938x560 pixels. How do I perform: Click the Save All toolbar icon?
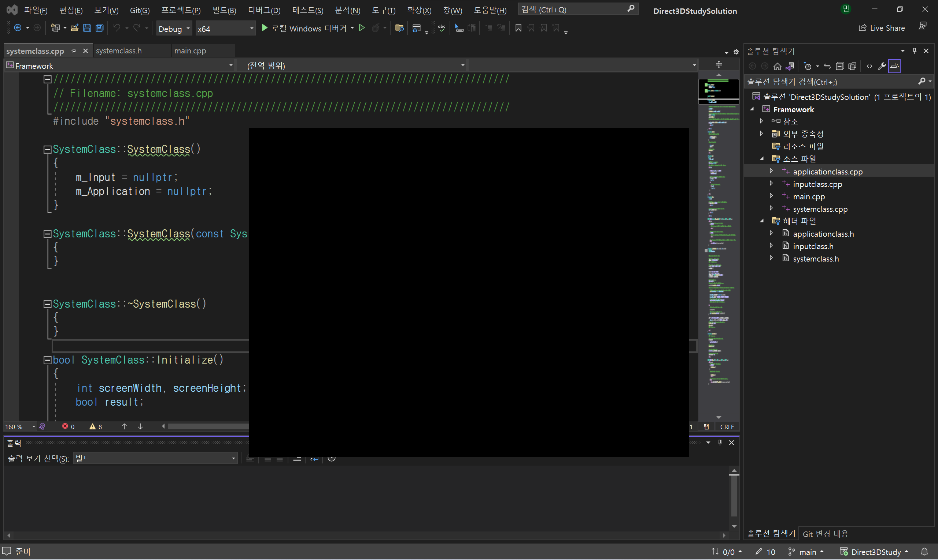pyautogui.click(x=99, y=28)
